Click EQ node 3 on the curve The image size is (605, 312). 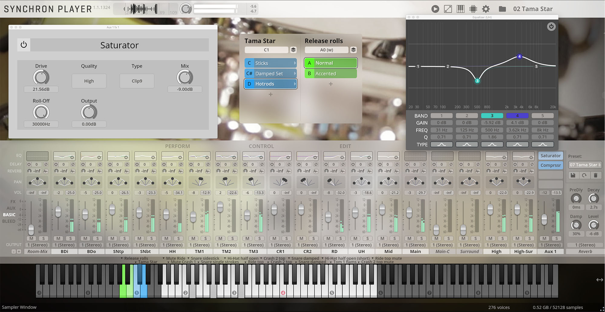click(x=477, y=81)
